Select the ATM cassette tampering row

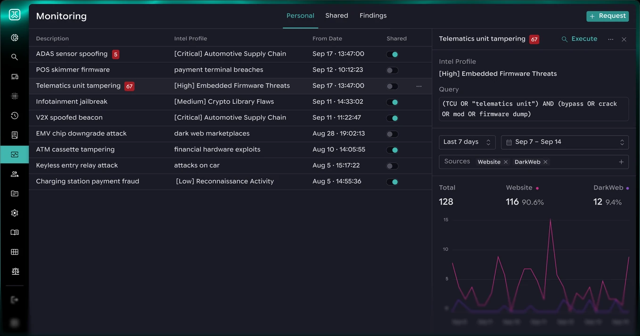(x=230, y=150)
